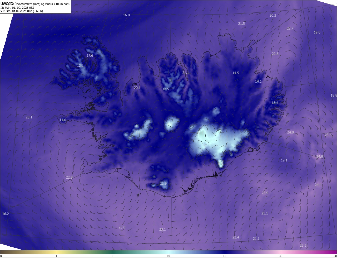Viewport: 337px width, 258px height.
Task: Click the 24.0 value label
Action: click(290, 132)
